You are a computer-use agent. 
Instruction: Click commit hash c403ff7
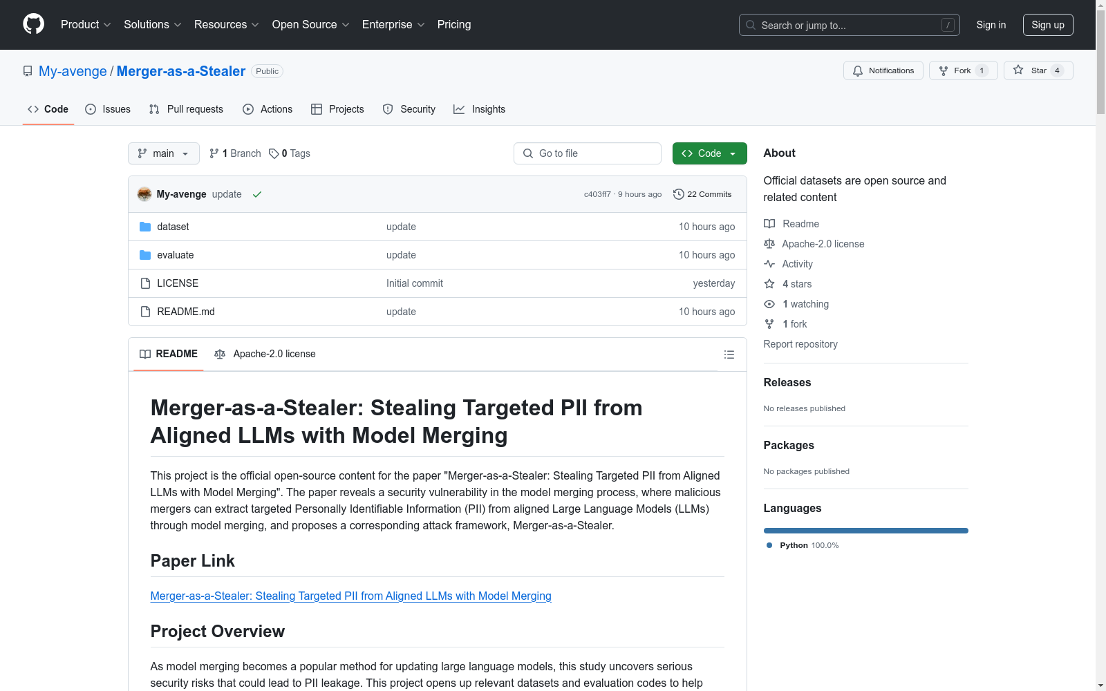pyautogui.click(x=597, y=194)
